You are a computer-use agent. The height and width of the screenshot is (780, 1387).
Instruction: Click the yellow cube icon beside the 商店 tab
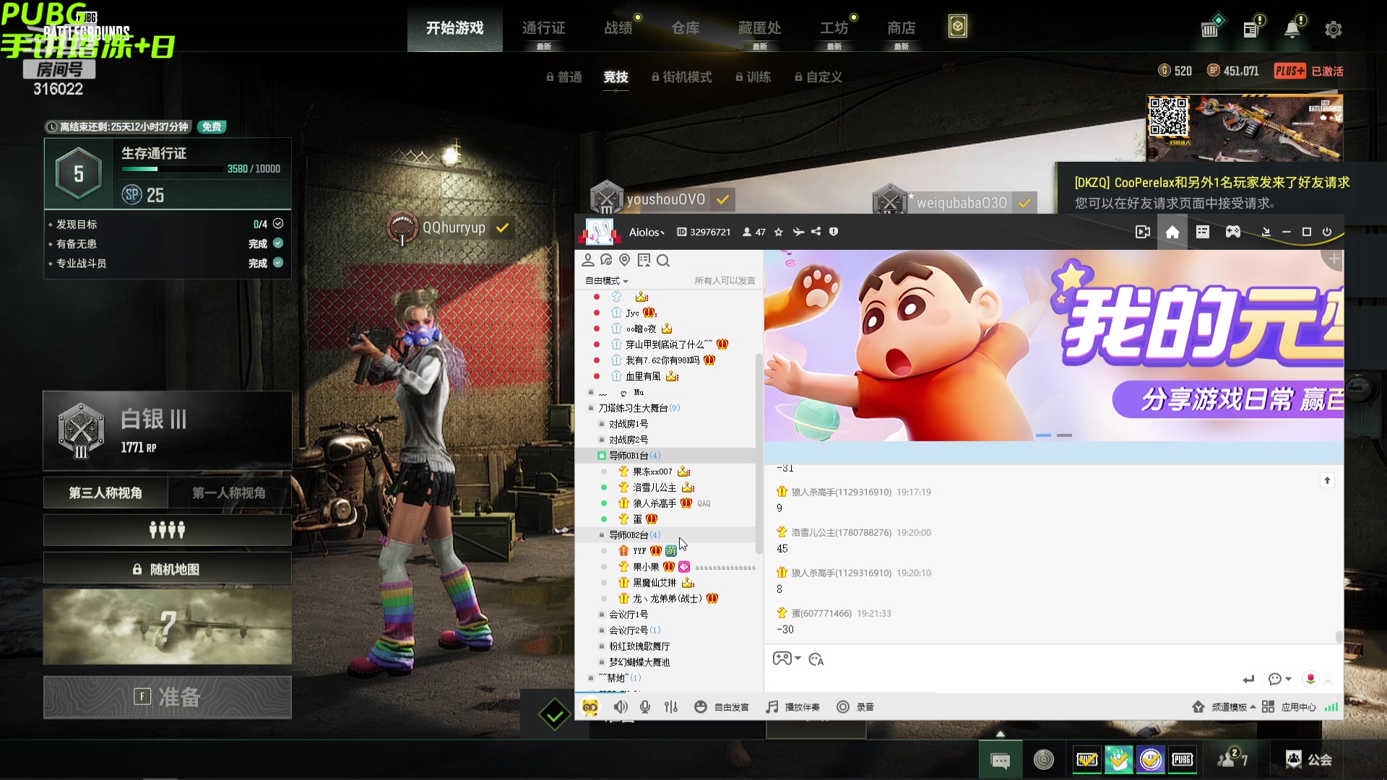pos(958,27)
